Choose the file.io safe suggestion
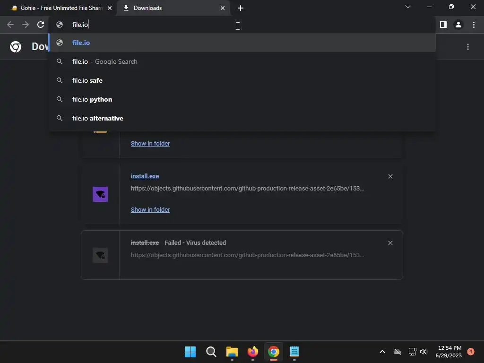Viewport: 484px width, 363px height. coord(242,80)
